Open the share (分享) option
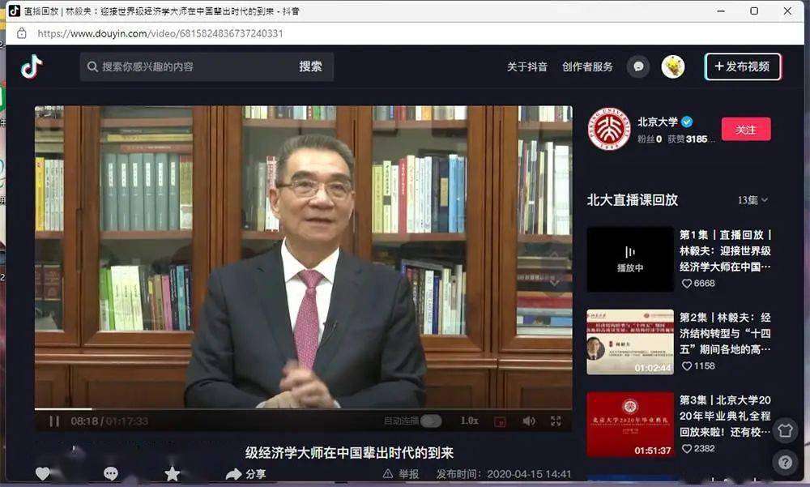Image resolution: width=810 pixels, height=487 pixels. (247, 472)
